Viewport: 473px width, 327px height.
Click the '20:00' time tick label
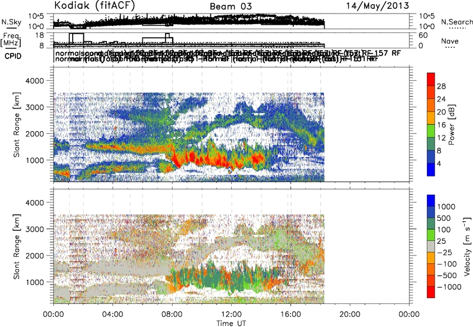click(350, 315)
